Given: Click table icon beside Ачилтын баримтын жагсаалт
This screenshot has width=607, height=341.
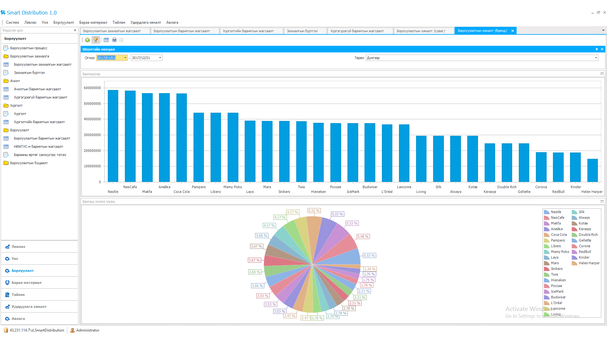Looking at the screenshot, I should point(6,89).
